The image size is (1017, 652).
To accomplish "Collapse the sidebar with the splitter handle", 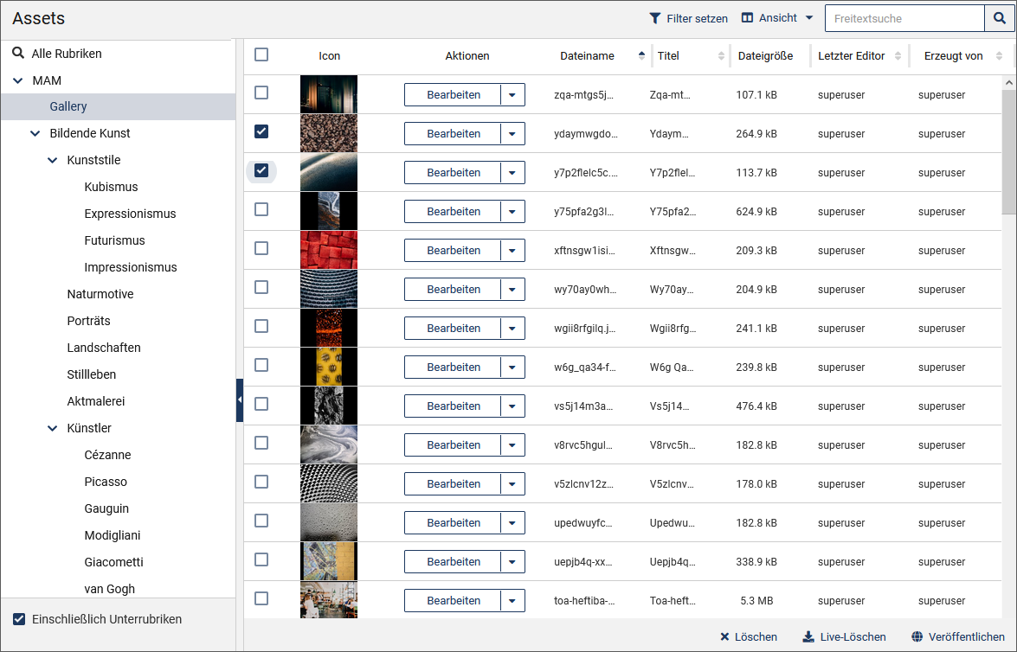I will pyautogui.click(x=240, y=400).
